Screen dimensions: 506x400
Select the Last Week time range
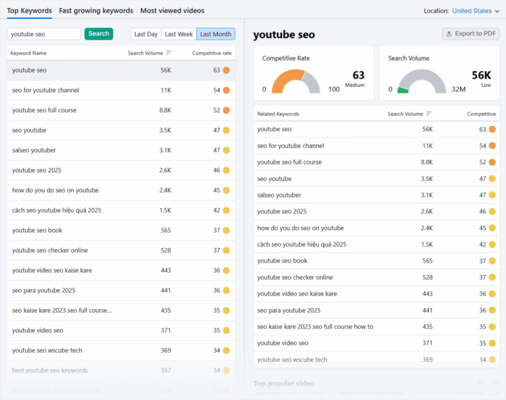179,34
